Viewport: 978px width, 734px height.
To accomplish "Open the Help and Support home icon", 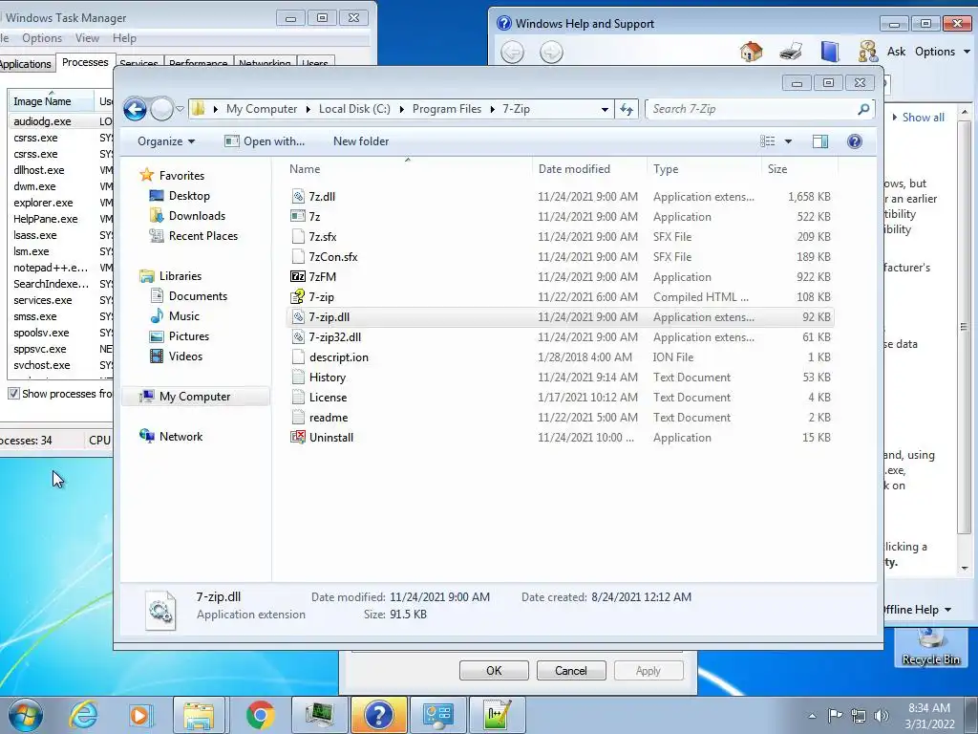I will [x=751, y=52].
